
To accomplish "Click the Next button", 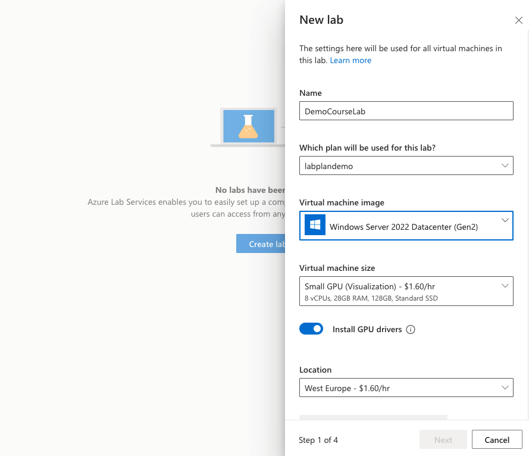I will [x=443, y=439].
